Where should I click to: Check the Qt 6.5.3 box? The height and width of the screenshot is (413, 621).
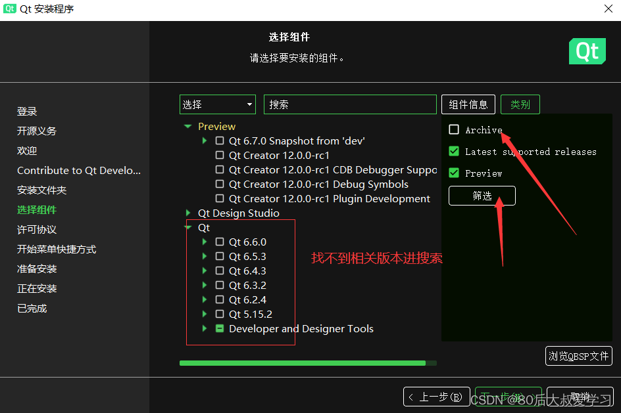[x=220, y=256]
